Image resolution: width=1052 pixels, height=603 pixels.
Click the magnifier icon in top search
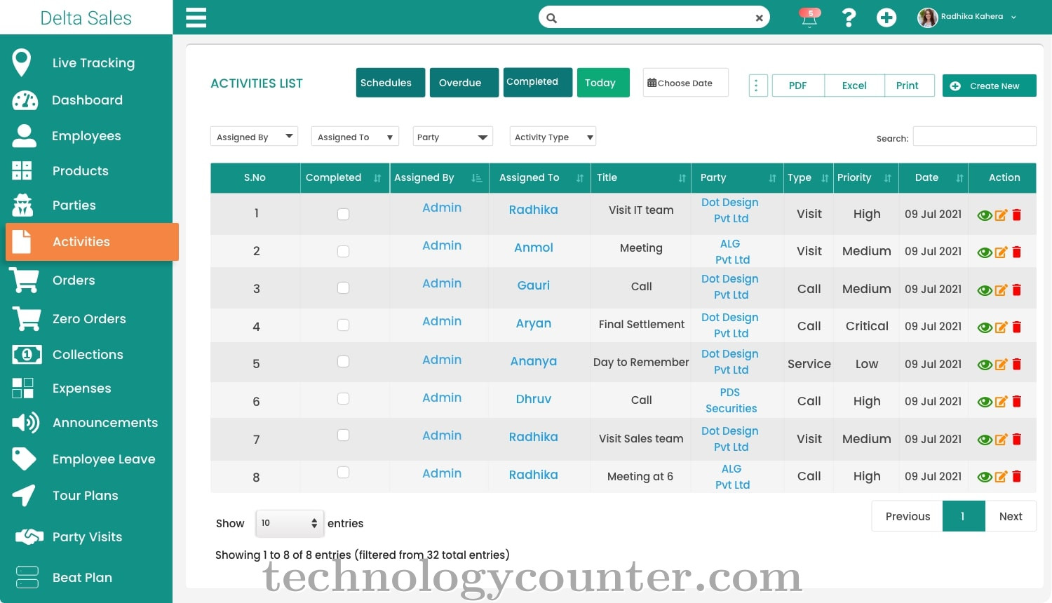(x=552, y=18)
